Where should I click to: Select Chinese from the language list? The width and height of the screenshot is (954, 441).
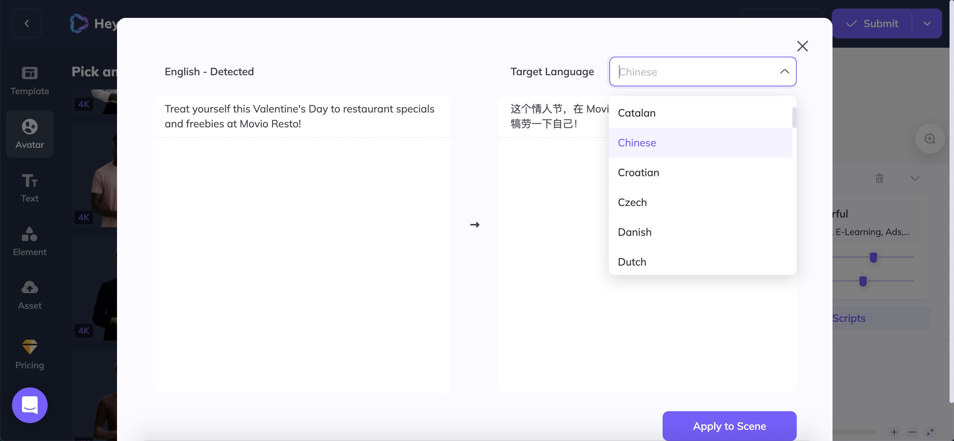(701, 143)
